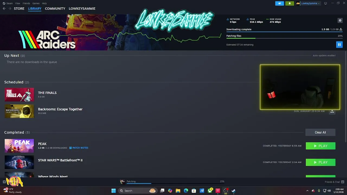Select THE FINALS scheduled title
This screenshot has width=347, height=195.
pyautogui.click(x=47, y=93)
